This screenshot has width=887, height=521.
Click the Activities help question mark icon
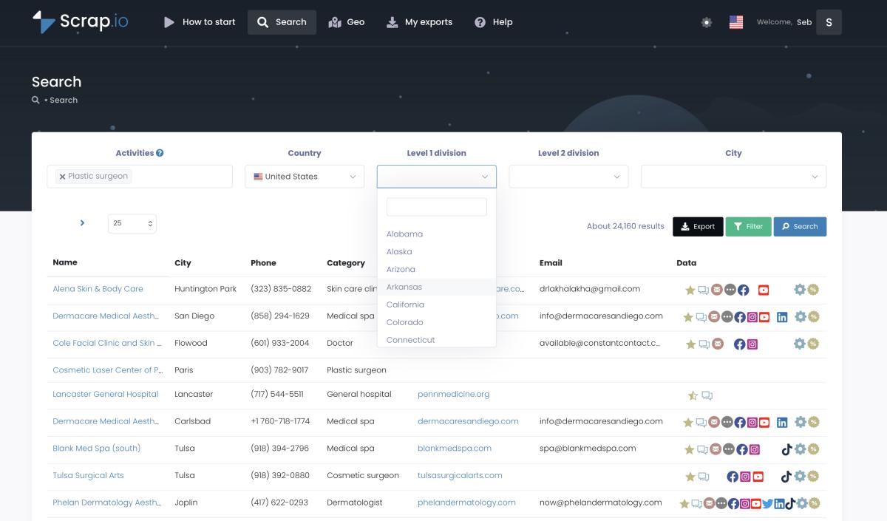tap(160, 153)
